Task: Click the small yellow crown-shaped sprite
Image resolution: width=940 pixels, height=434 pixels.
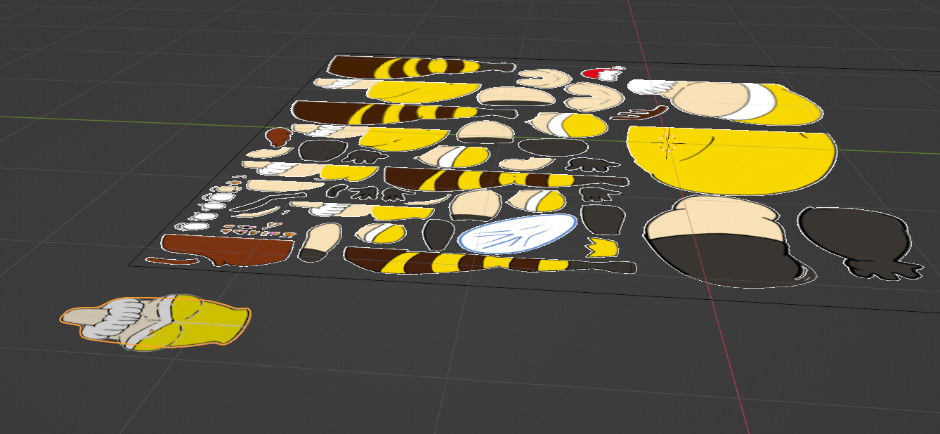Action: click(x=602, y=246)
